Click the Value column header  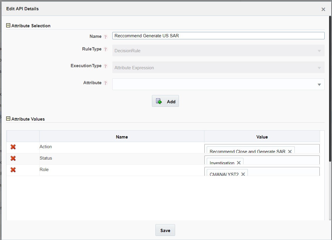[x=262, y=137]
